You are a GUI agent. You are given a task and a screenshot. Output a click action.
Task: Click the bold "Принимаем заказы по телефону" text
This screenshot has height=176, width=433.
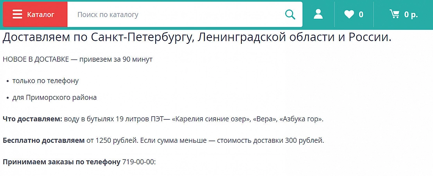tap(61, 162)
